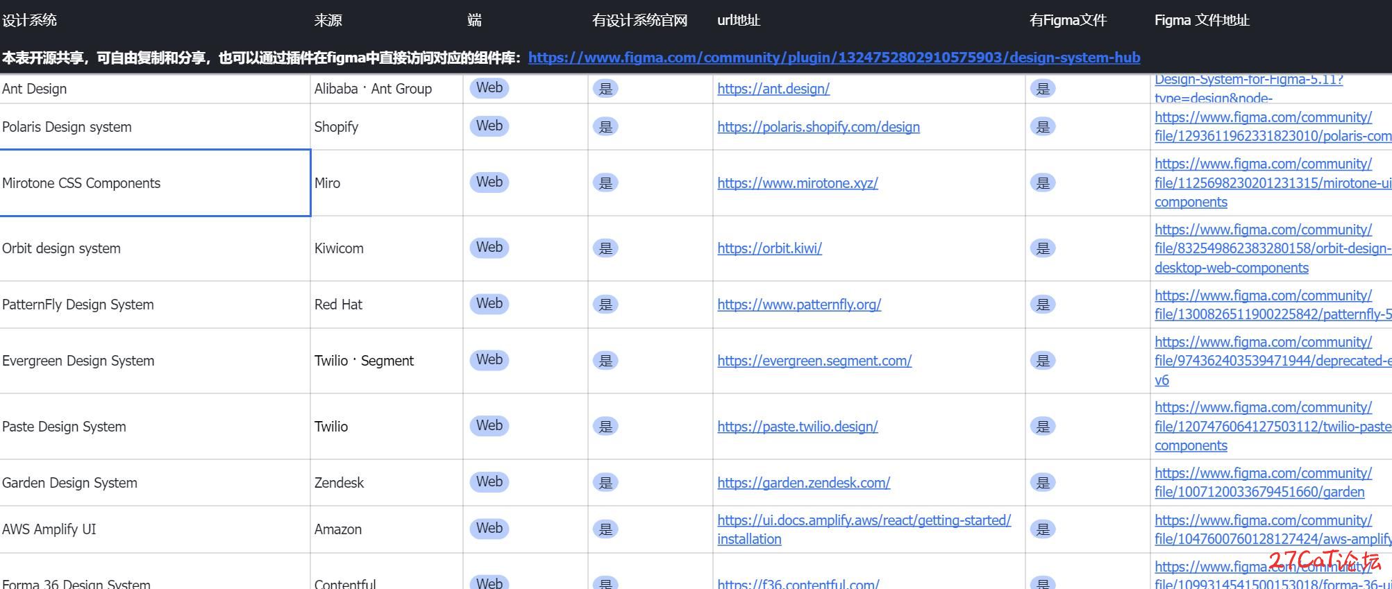Click Figma-file 是 tag in Paste row

1043,427
